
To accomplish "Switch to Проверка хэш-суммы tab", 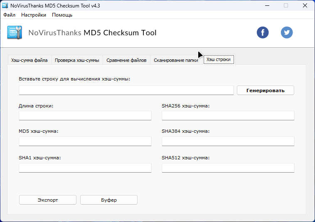I will [x=77, y=60].
